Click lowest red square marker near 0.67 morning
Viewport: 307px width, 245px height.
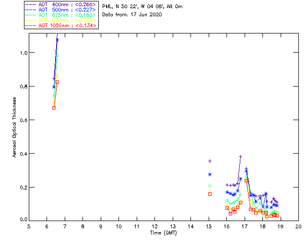tap(54, 108)
